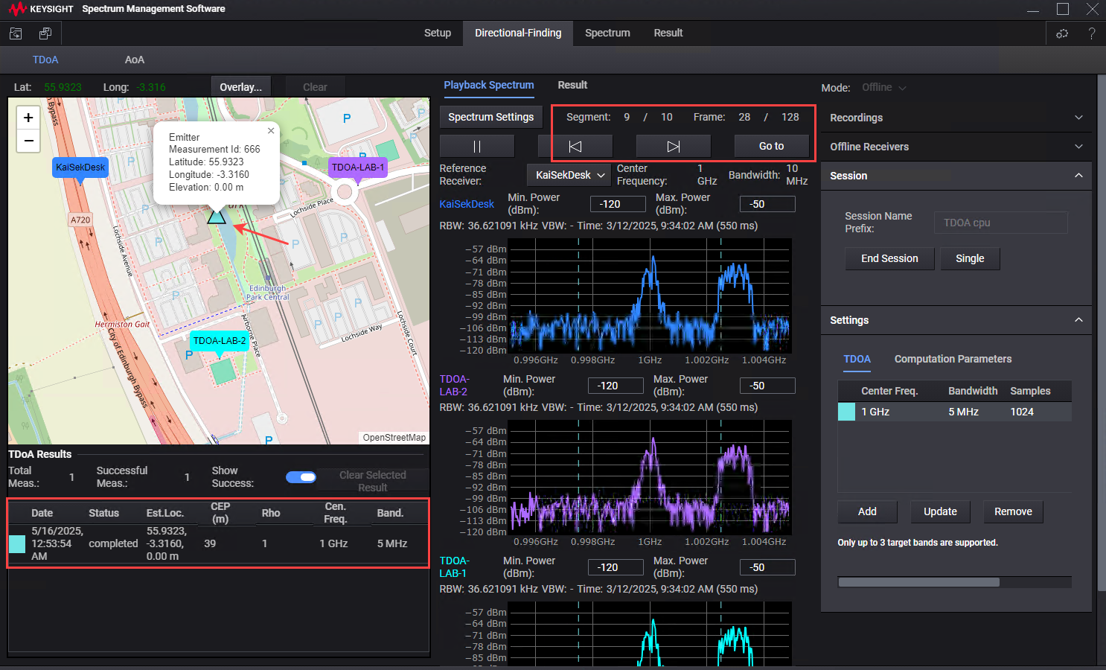The height and width of the screenshot is (670, 1106).
Task: Open the Spectrum tab
Action: click(x=607, y=33)
